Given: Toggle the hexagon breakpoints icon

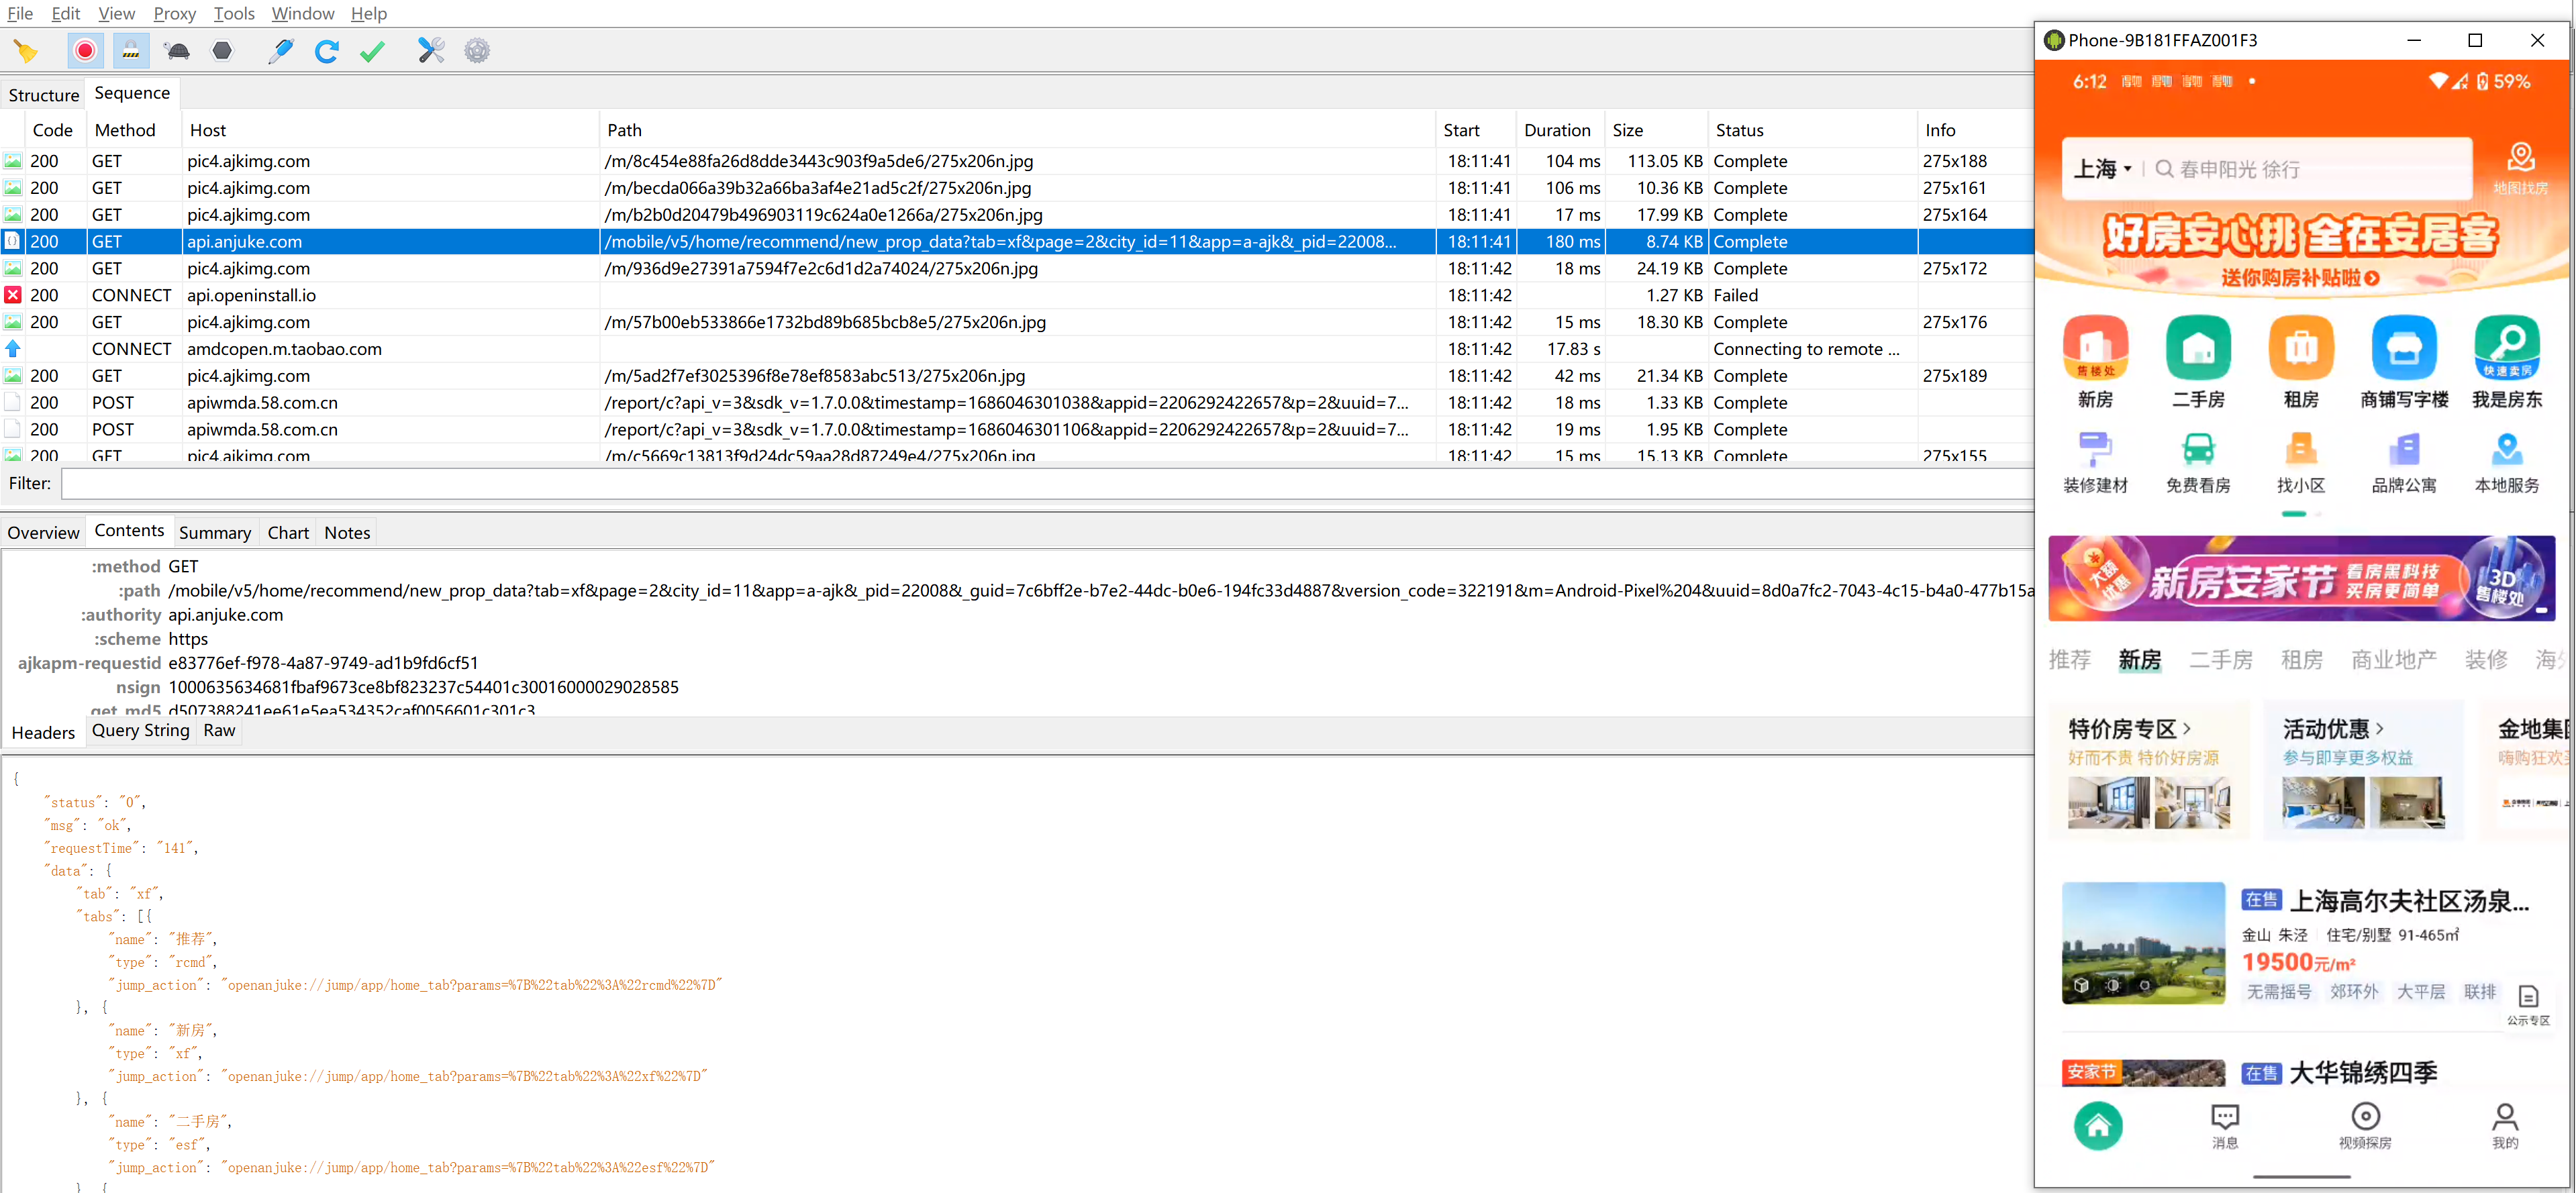Looking at the screenshot, I should click(222, 51).
